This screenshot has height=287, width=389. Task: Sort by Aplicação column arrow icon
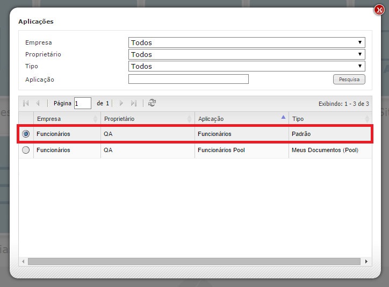coord(283,117)
